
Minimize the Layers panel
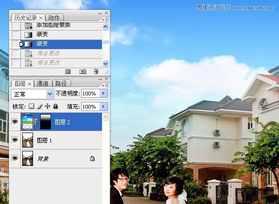(x=101, y=79)
